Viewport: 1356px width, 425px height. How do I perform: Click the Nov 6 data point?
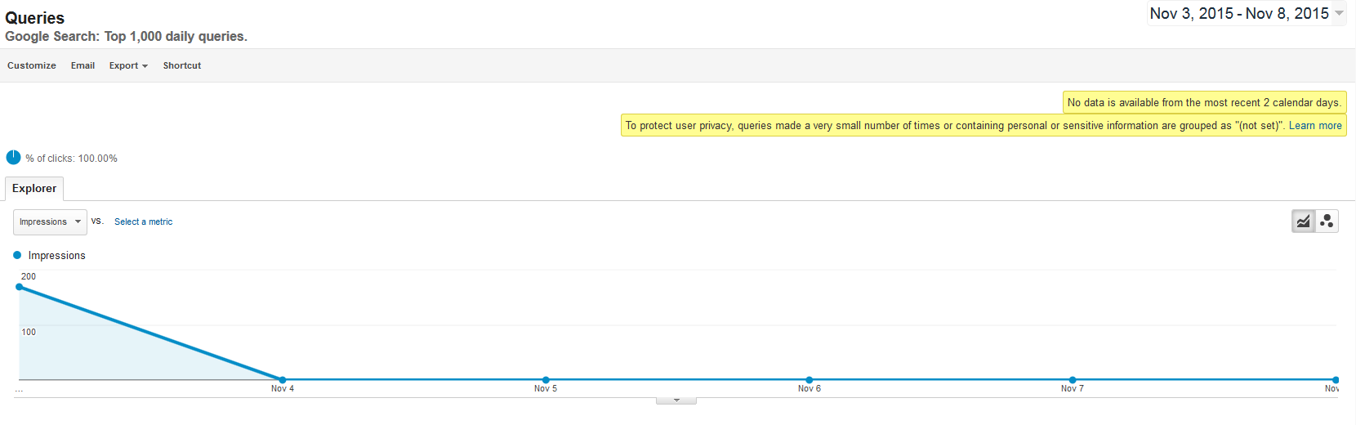point(810,380)
